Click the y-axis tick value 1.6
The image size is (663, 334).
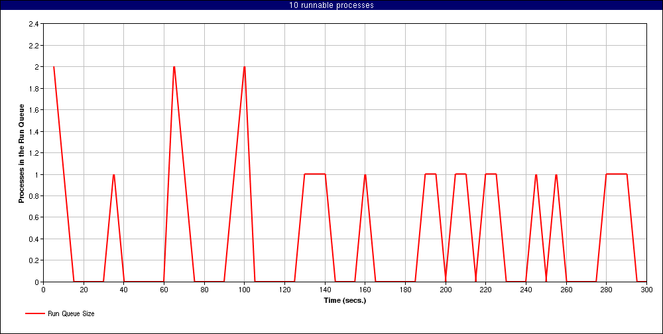[x=33, y=110]
